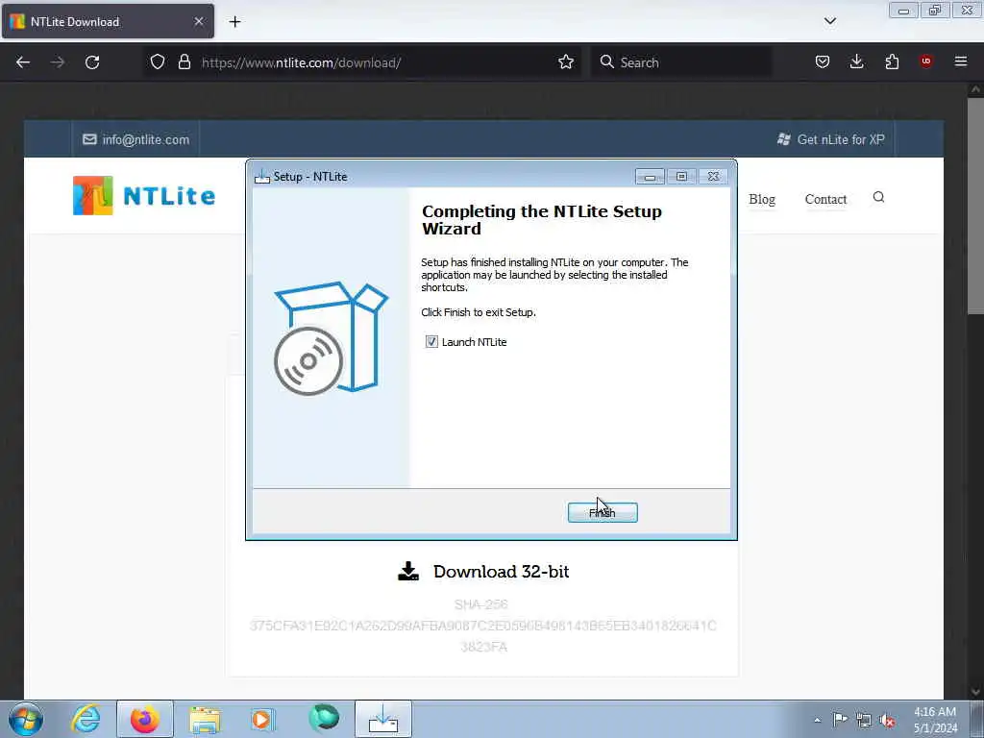
Task: Open the Save to Pocket icon
Action: coord(823,62)
